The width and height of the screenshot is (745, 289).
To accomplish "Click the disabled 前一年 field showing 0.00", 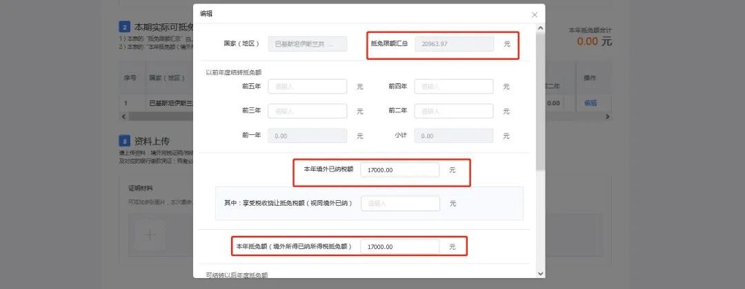I will tap(308, 136).
